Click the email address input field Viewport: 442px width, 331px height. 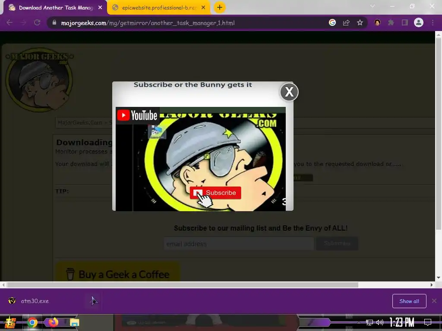pos(238,244)
